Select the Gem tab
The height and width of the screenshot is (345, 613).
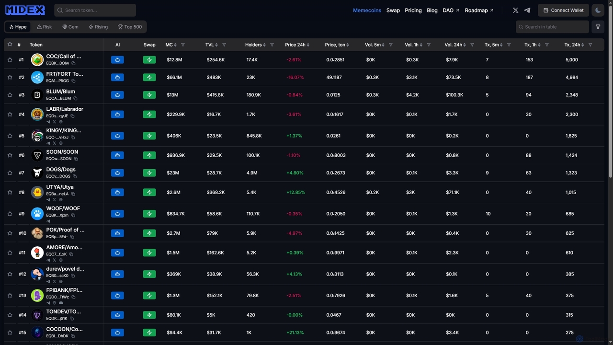tap(70, 27)
